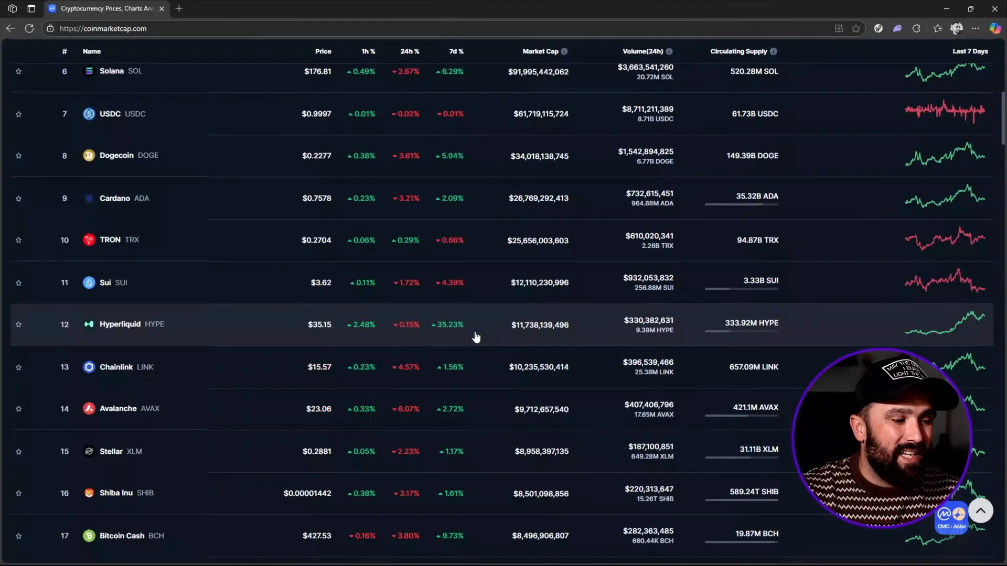
Task: Star Chainlink in the watchlist
Action: [18, 367]
